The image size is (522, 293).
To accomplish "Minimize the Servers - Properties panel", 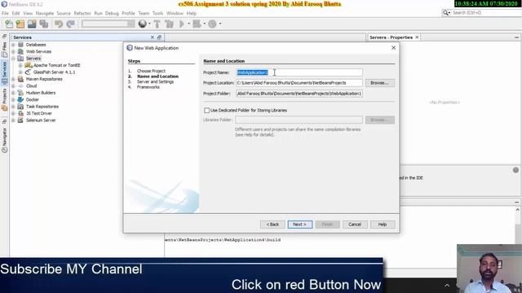I will pyautogui.click(x=516, y=37).
